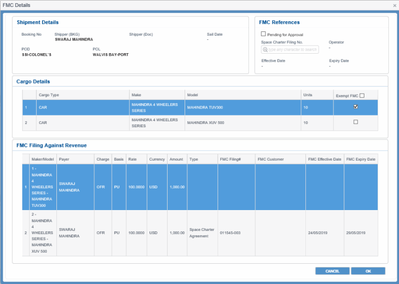
Task: Select first revenue row Swaraj Mahindra payer
Action: [70, 187]
